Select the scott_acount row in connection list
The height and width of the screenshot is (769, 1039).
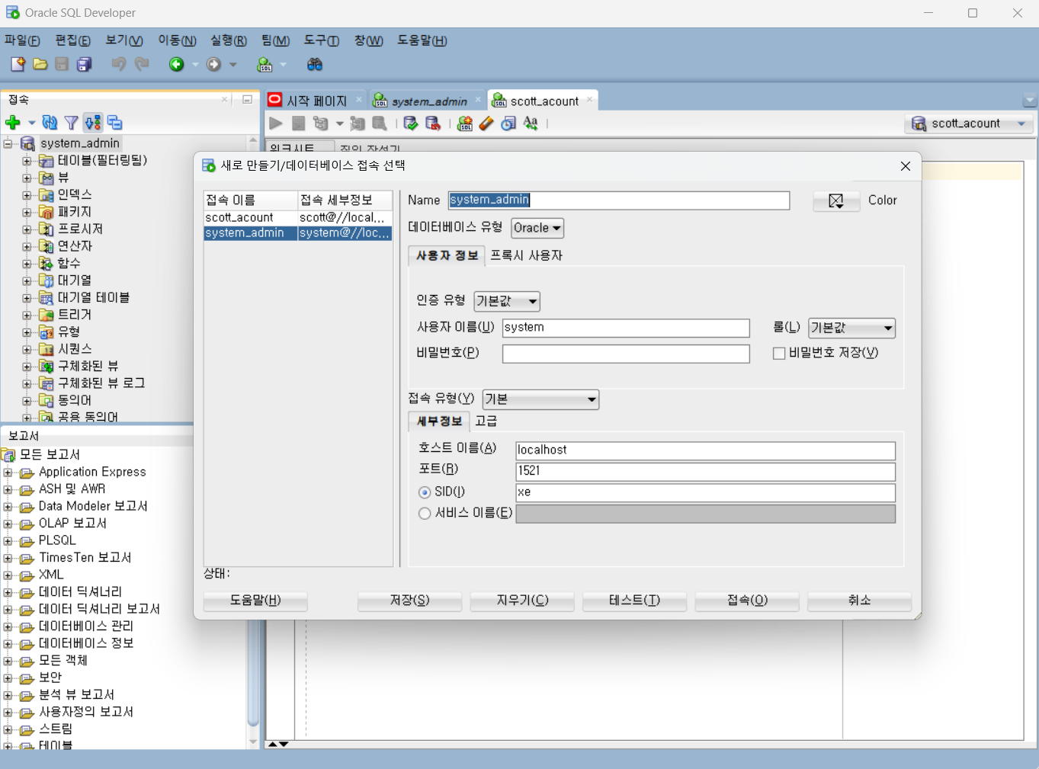[x=298, y=218]
